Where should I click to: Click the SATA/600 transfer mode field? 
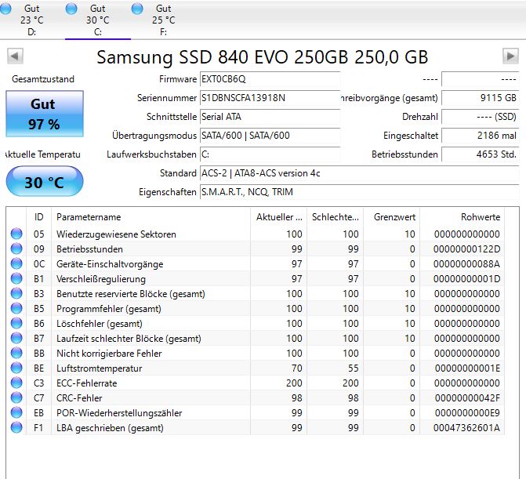tap(270, 136)
